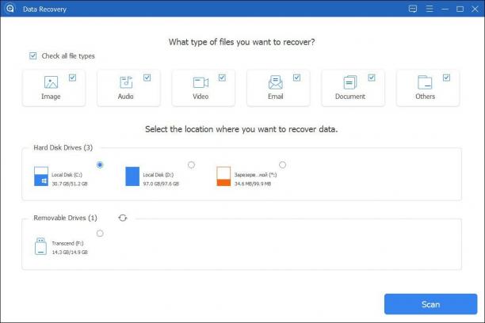Uncheck the Audio file type checkbox
485x323 pixels.
(147, 78)
